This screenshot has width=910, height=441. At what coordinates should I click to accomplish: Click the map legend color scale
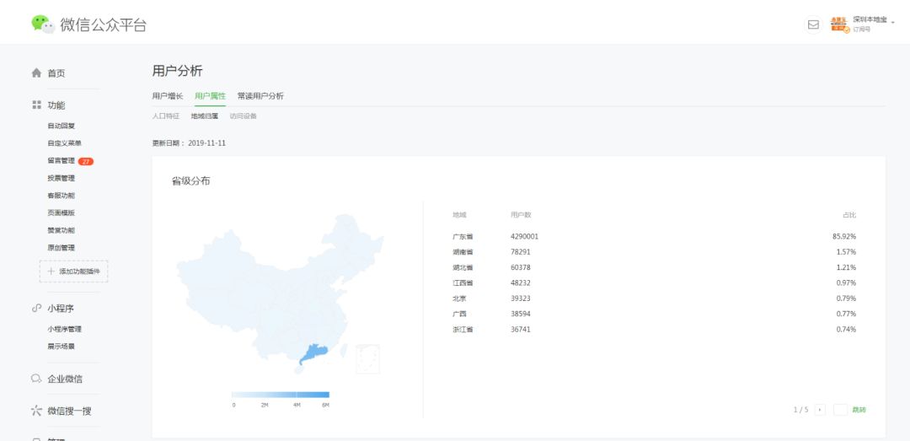click(x=280, y=395)
